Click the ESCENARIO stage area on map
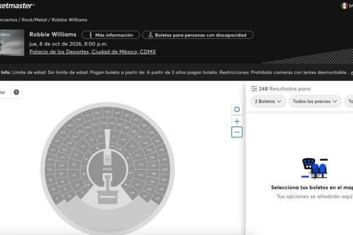The height and width of the screenshot is (235, 353). coord(107,196)
